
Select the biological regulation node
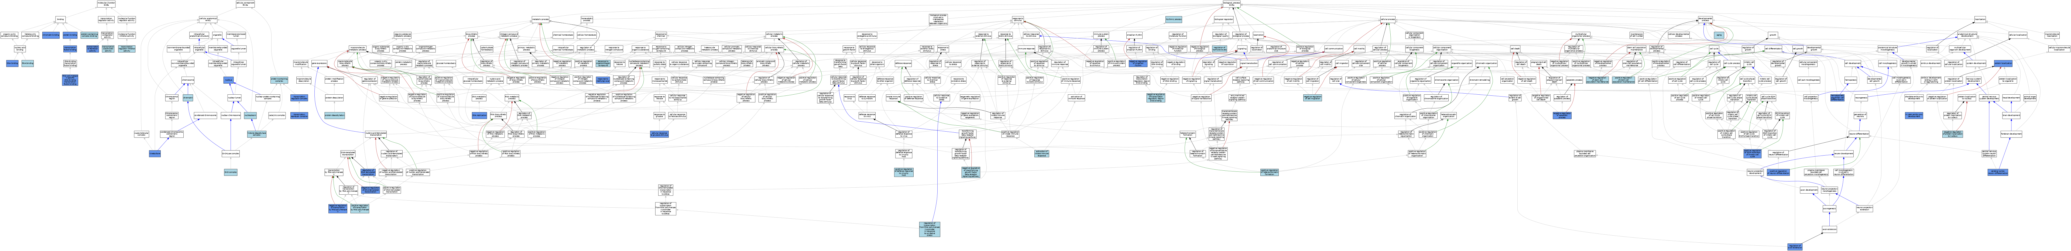click(x=1224, y=19)
